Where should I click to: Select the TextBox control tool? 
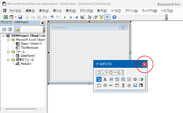pyautogui.click(x=111, y=79)
